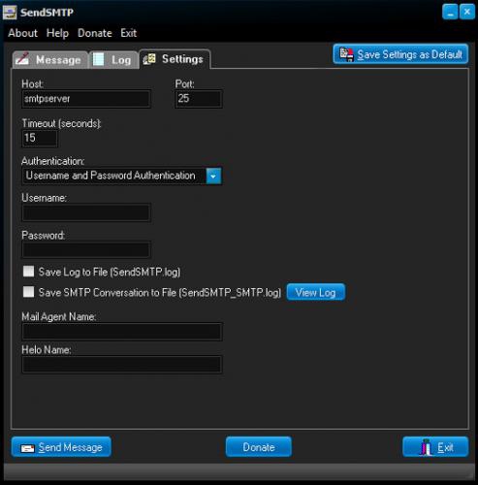Image resolution: width=478 pixels, height=485 pixels.
Task: Click the View Log button
Action: 316,292
